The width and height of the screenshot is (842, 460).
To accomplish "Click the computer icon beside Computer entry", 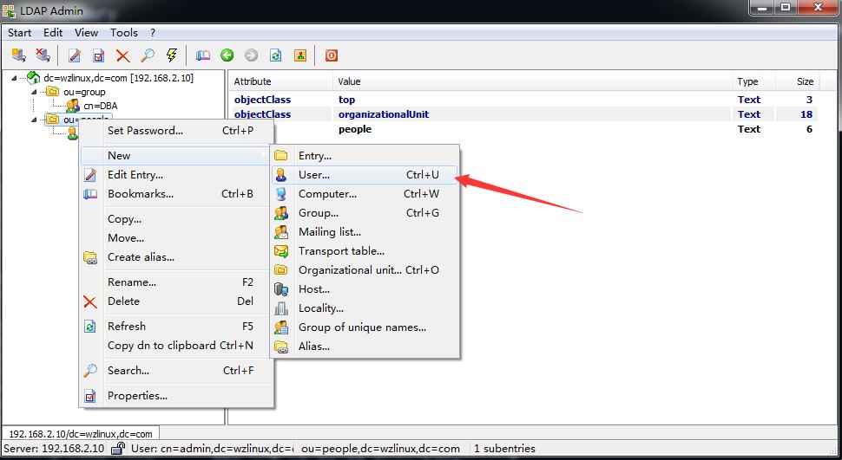I will point(281,194).
